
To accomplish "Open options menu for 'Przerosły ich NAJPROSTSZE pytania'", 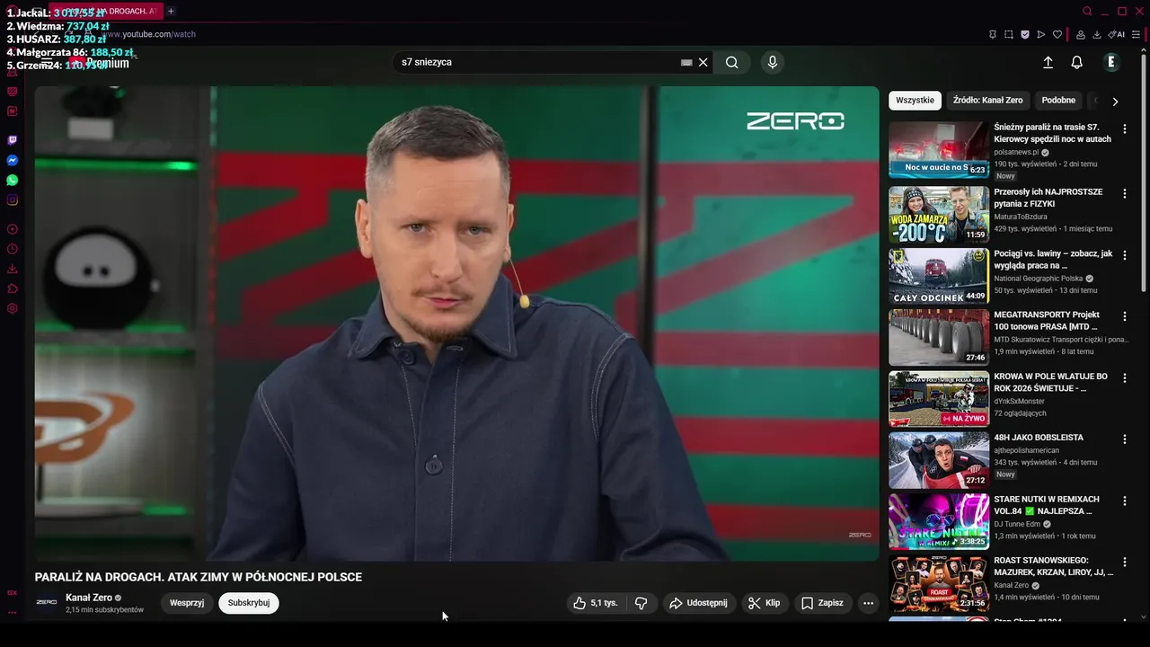I will point(1124,194).
